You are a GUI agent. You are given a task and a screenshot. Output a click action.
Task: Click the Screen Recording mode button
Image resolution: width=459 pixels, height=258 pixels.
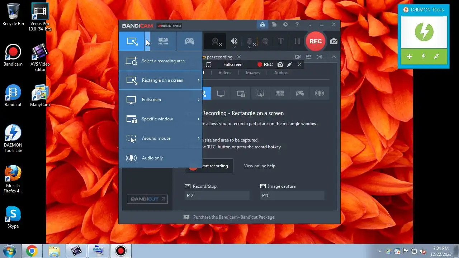[x=132, y=41]
